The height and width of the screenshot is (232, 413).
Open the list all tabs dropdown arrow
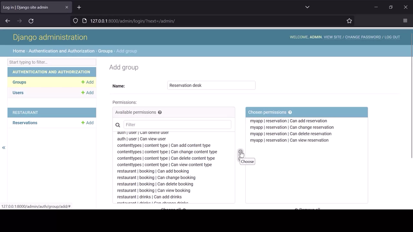tap(307, 7)
